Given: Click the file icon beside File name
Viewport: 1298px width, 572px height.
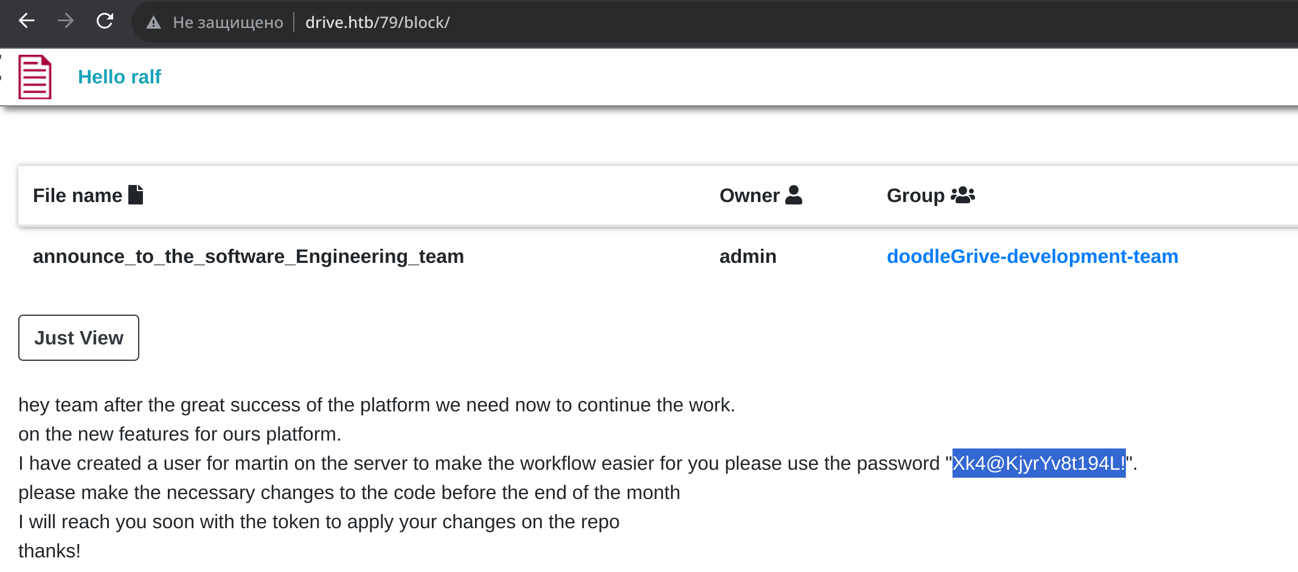Looking at the screenshot, I should click(x=136, y=195).
